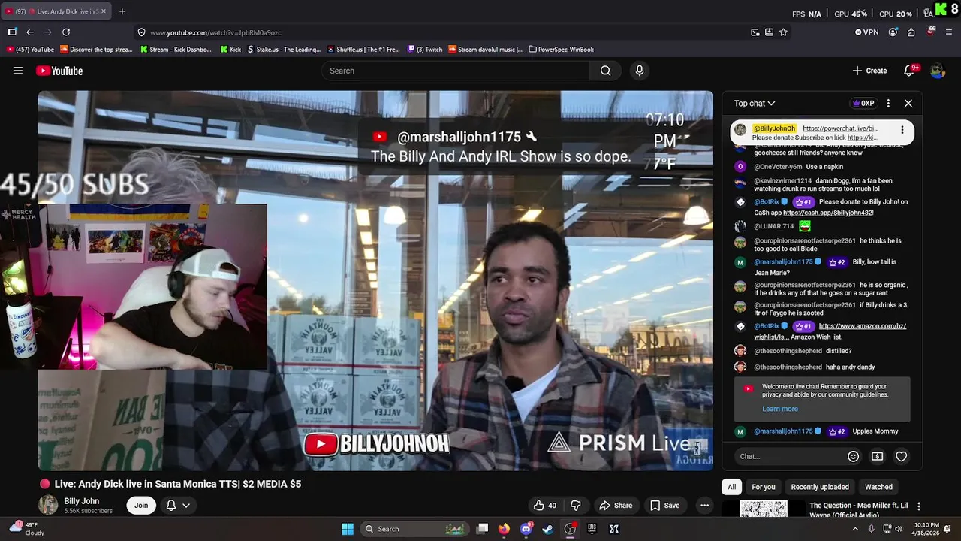The image size is (961, 541).
Task: Start voice search with the microphone
Action: (x=639, y=71)
